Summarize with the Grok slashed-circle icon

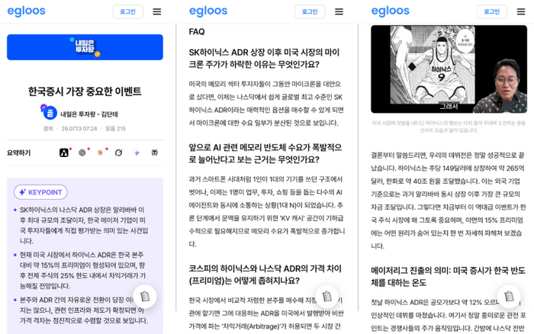(118, 153)
